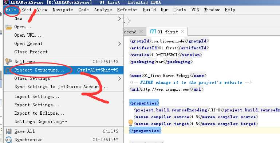This screenshot has width=280, height=143.
Task: Click the packaging war line
Action: 161,62
